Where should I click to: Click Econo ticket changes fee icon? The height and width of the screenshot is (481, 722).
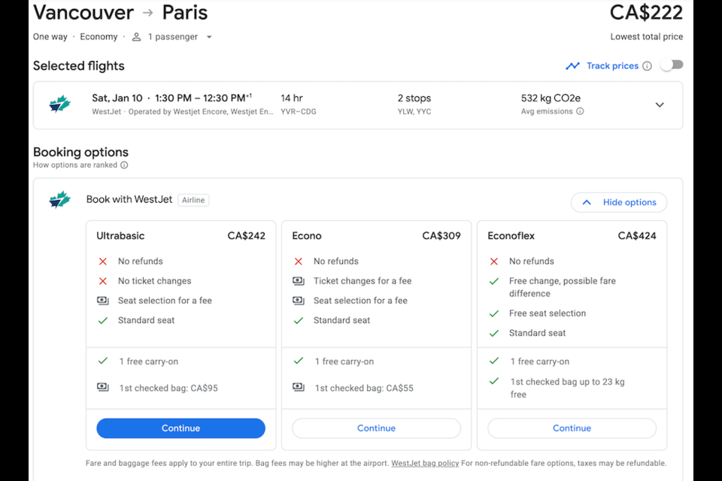(x=299, y=281)
